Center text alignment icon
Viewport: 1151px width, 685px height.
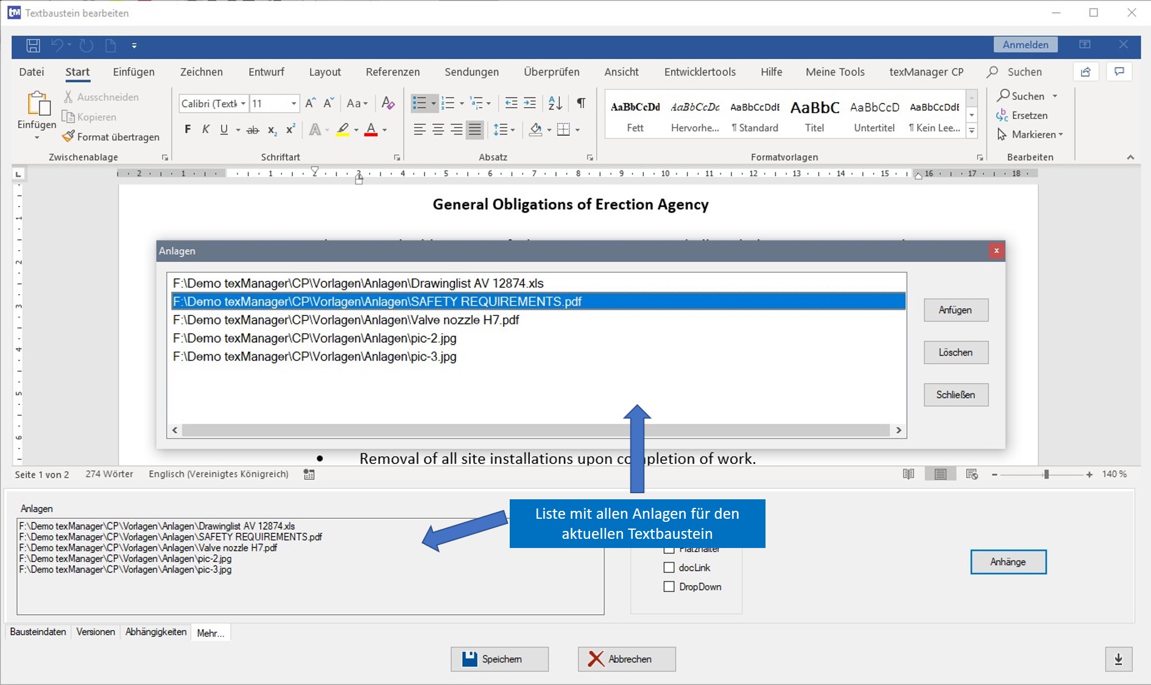(438, 130)
